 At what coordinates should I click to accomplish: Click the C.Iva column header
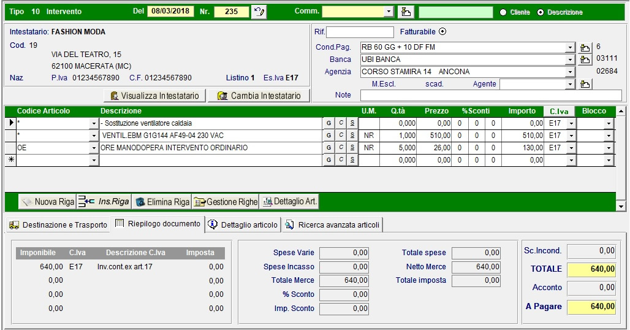pyautogui.click(x=559, y=112)
